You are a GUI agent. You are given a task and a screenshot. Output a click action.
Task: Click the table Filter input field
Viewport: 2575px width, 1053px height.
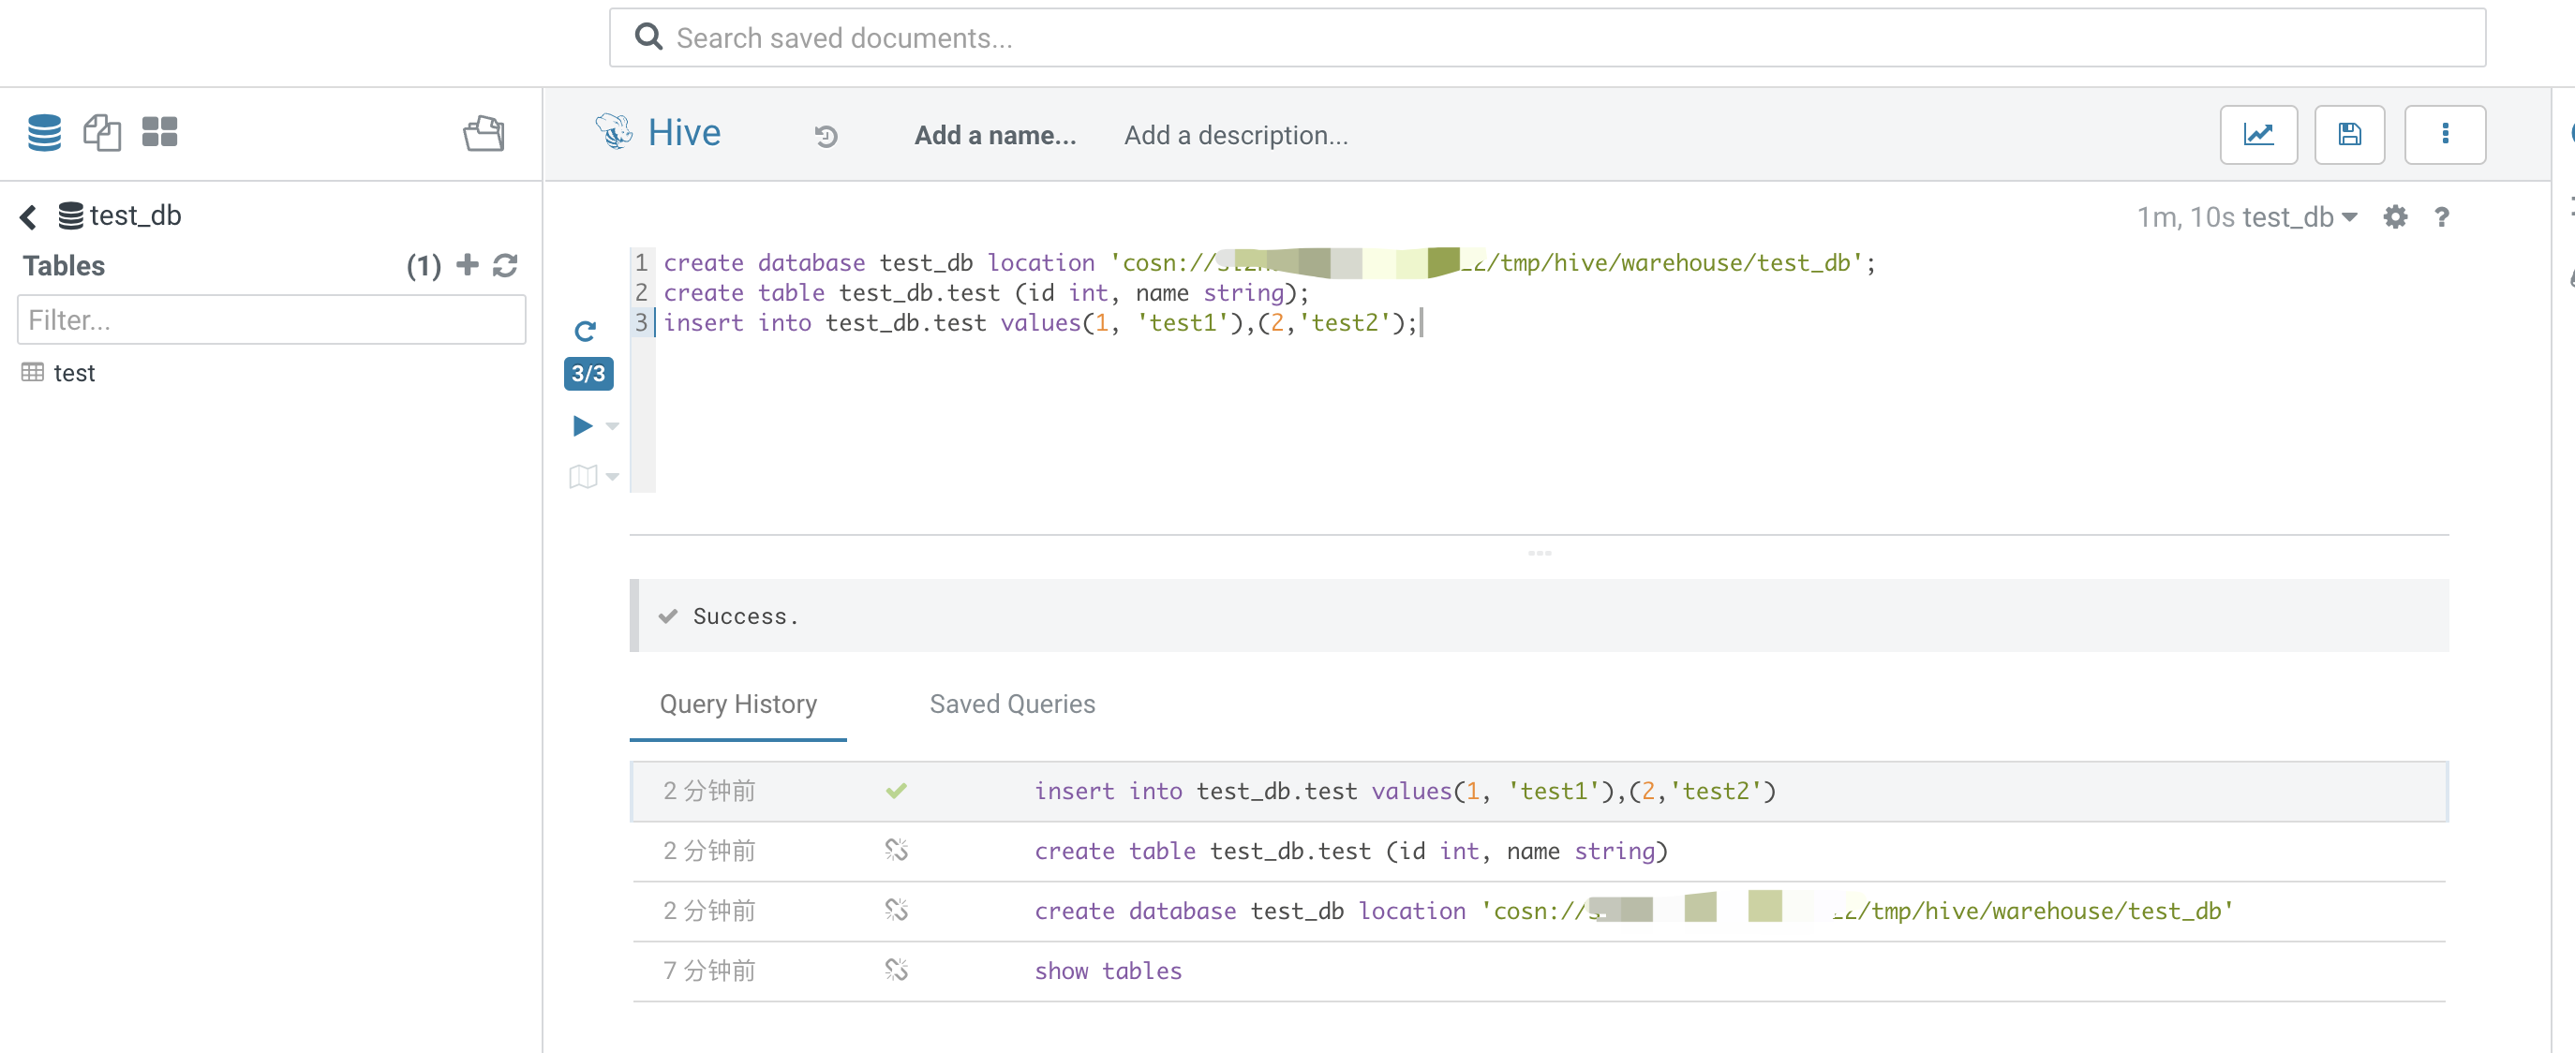point(271,319)
